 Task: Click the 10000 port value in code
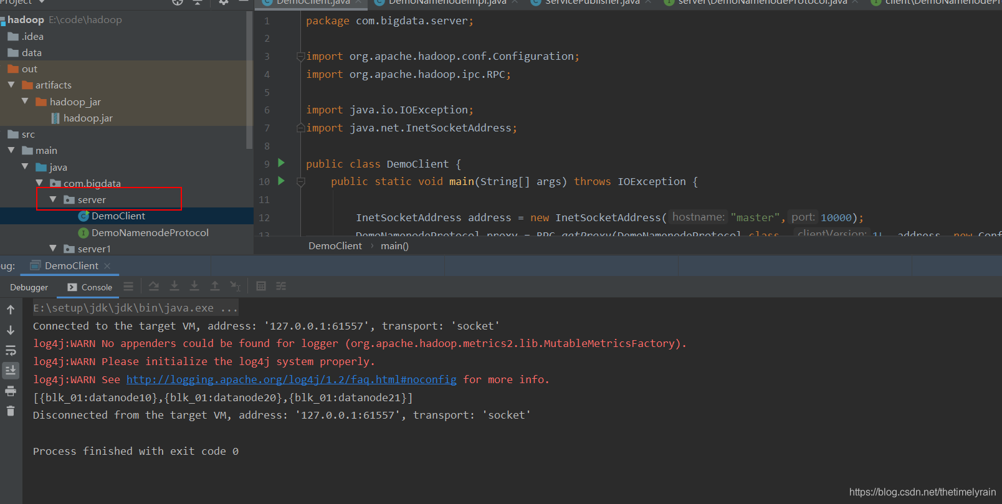click(836, 217)
